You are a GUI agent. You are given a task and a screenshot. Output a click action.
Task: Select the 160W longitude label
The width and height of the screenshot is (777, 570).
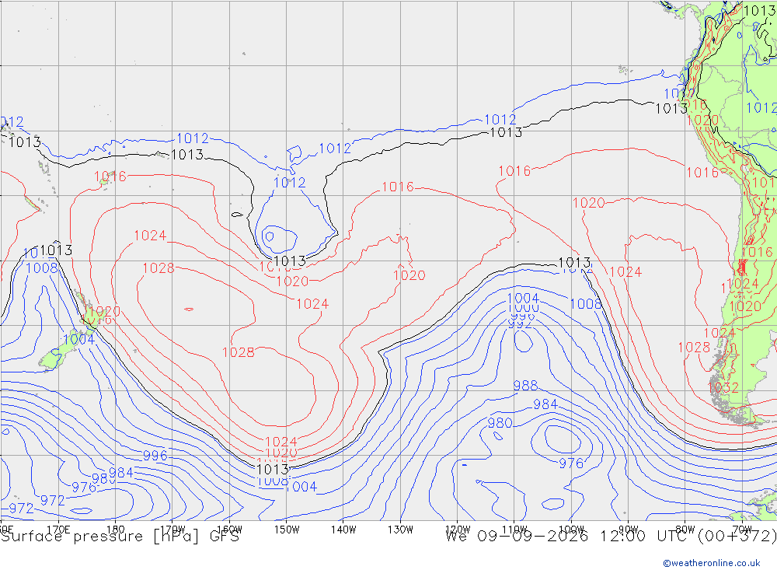pos(229,530)
